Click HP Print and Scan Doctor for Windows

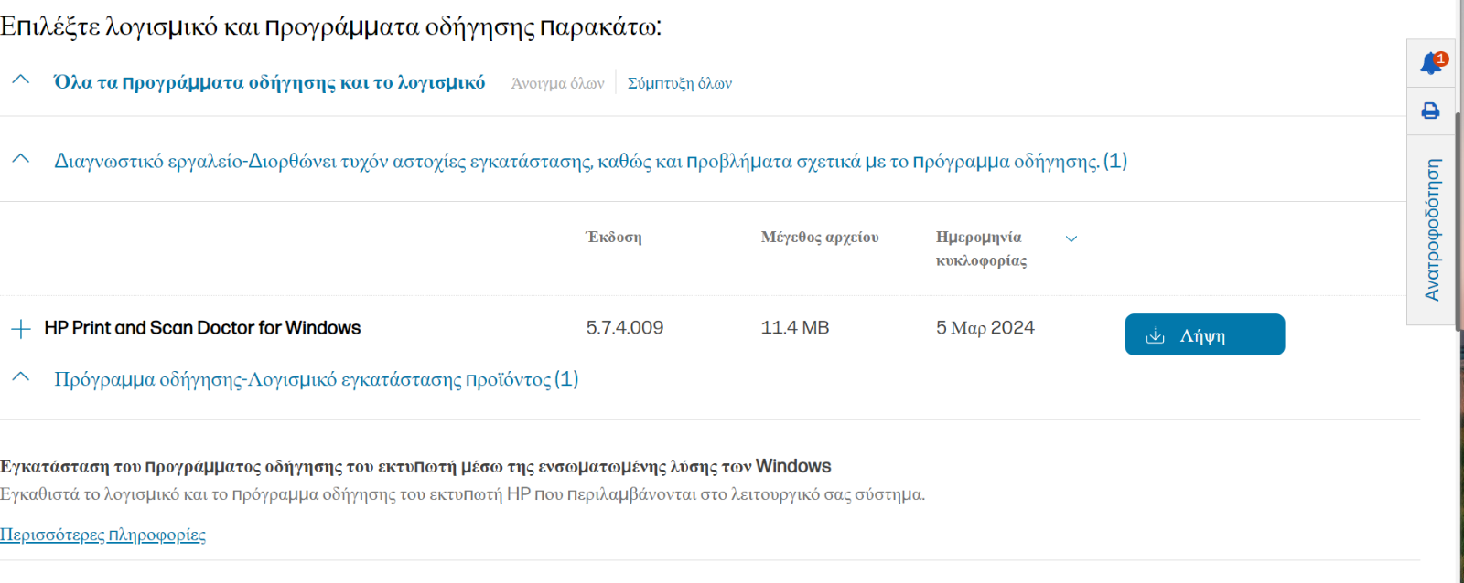coord(202,328)
